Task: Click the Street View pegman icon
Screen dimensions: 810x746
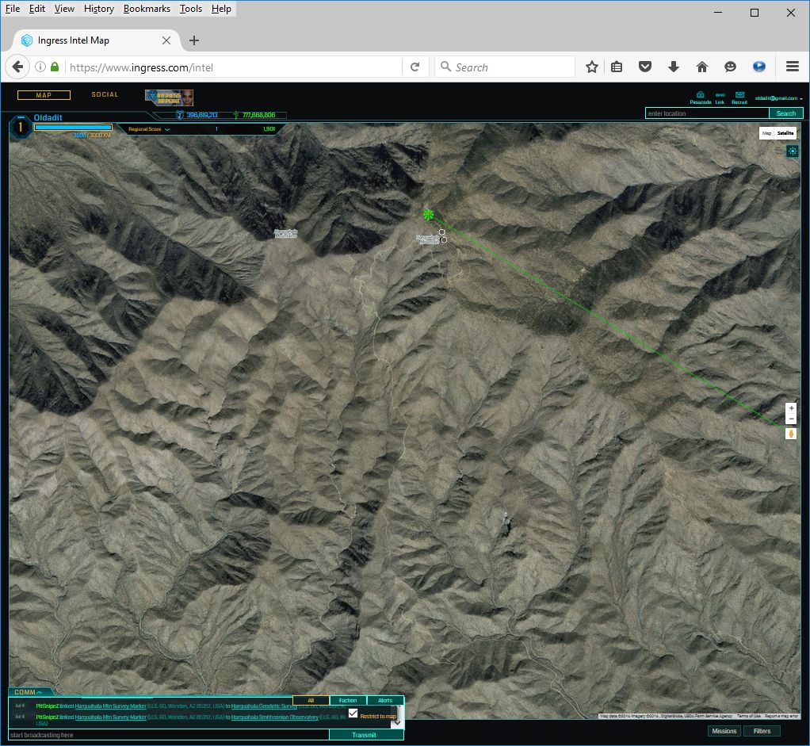Action: click(791, 434)
